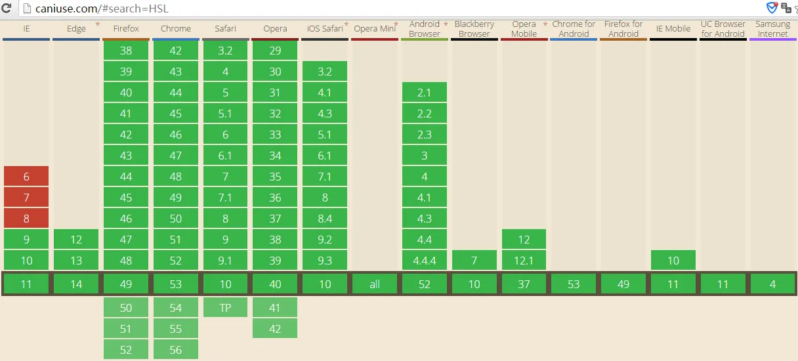Viewport: 798px width, 361px height.
Task: Select the Opera Mobile column header
Action: (x=524, y=29)
